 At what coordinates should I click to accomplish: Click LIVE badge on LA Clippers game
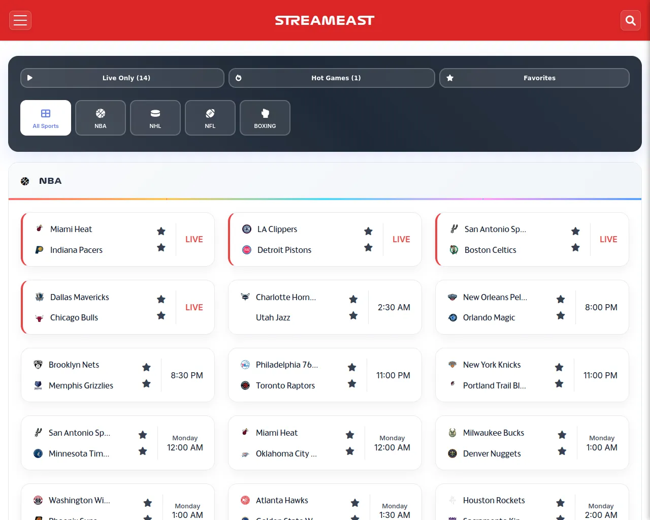401,239
